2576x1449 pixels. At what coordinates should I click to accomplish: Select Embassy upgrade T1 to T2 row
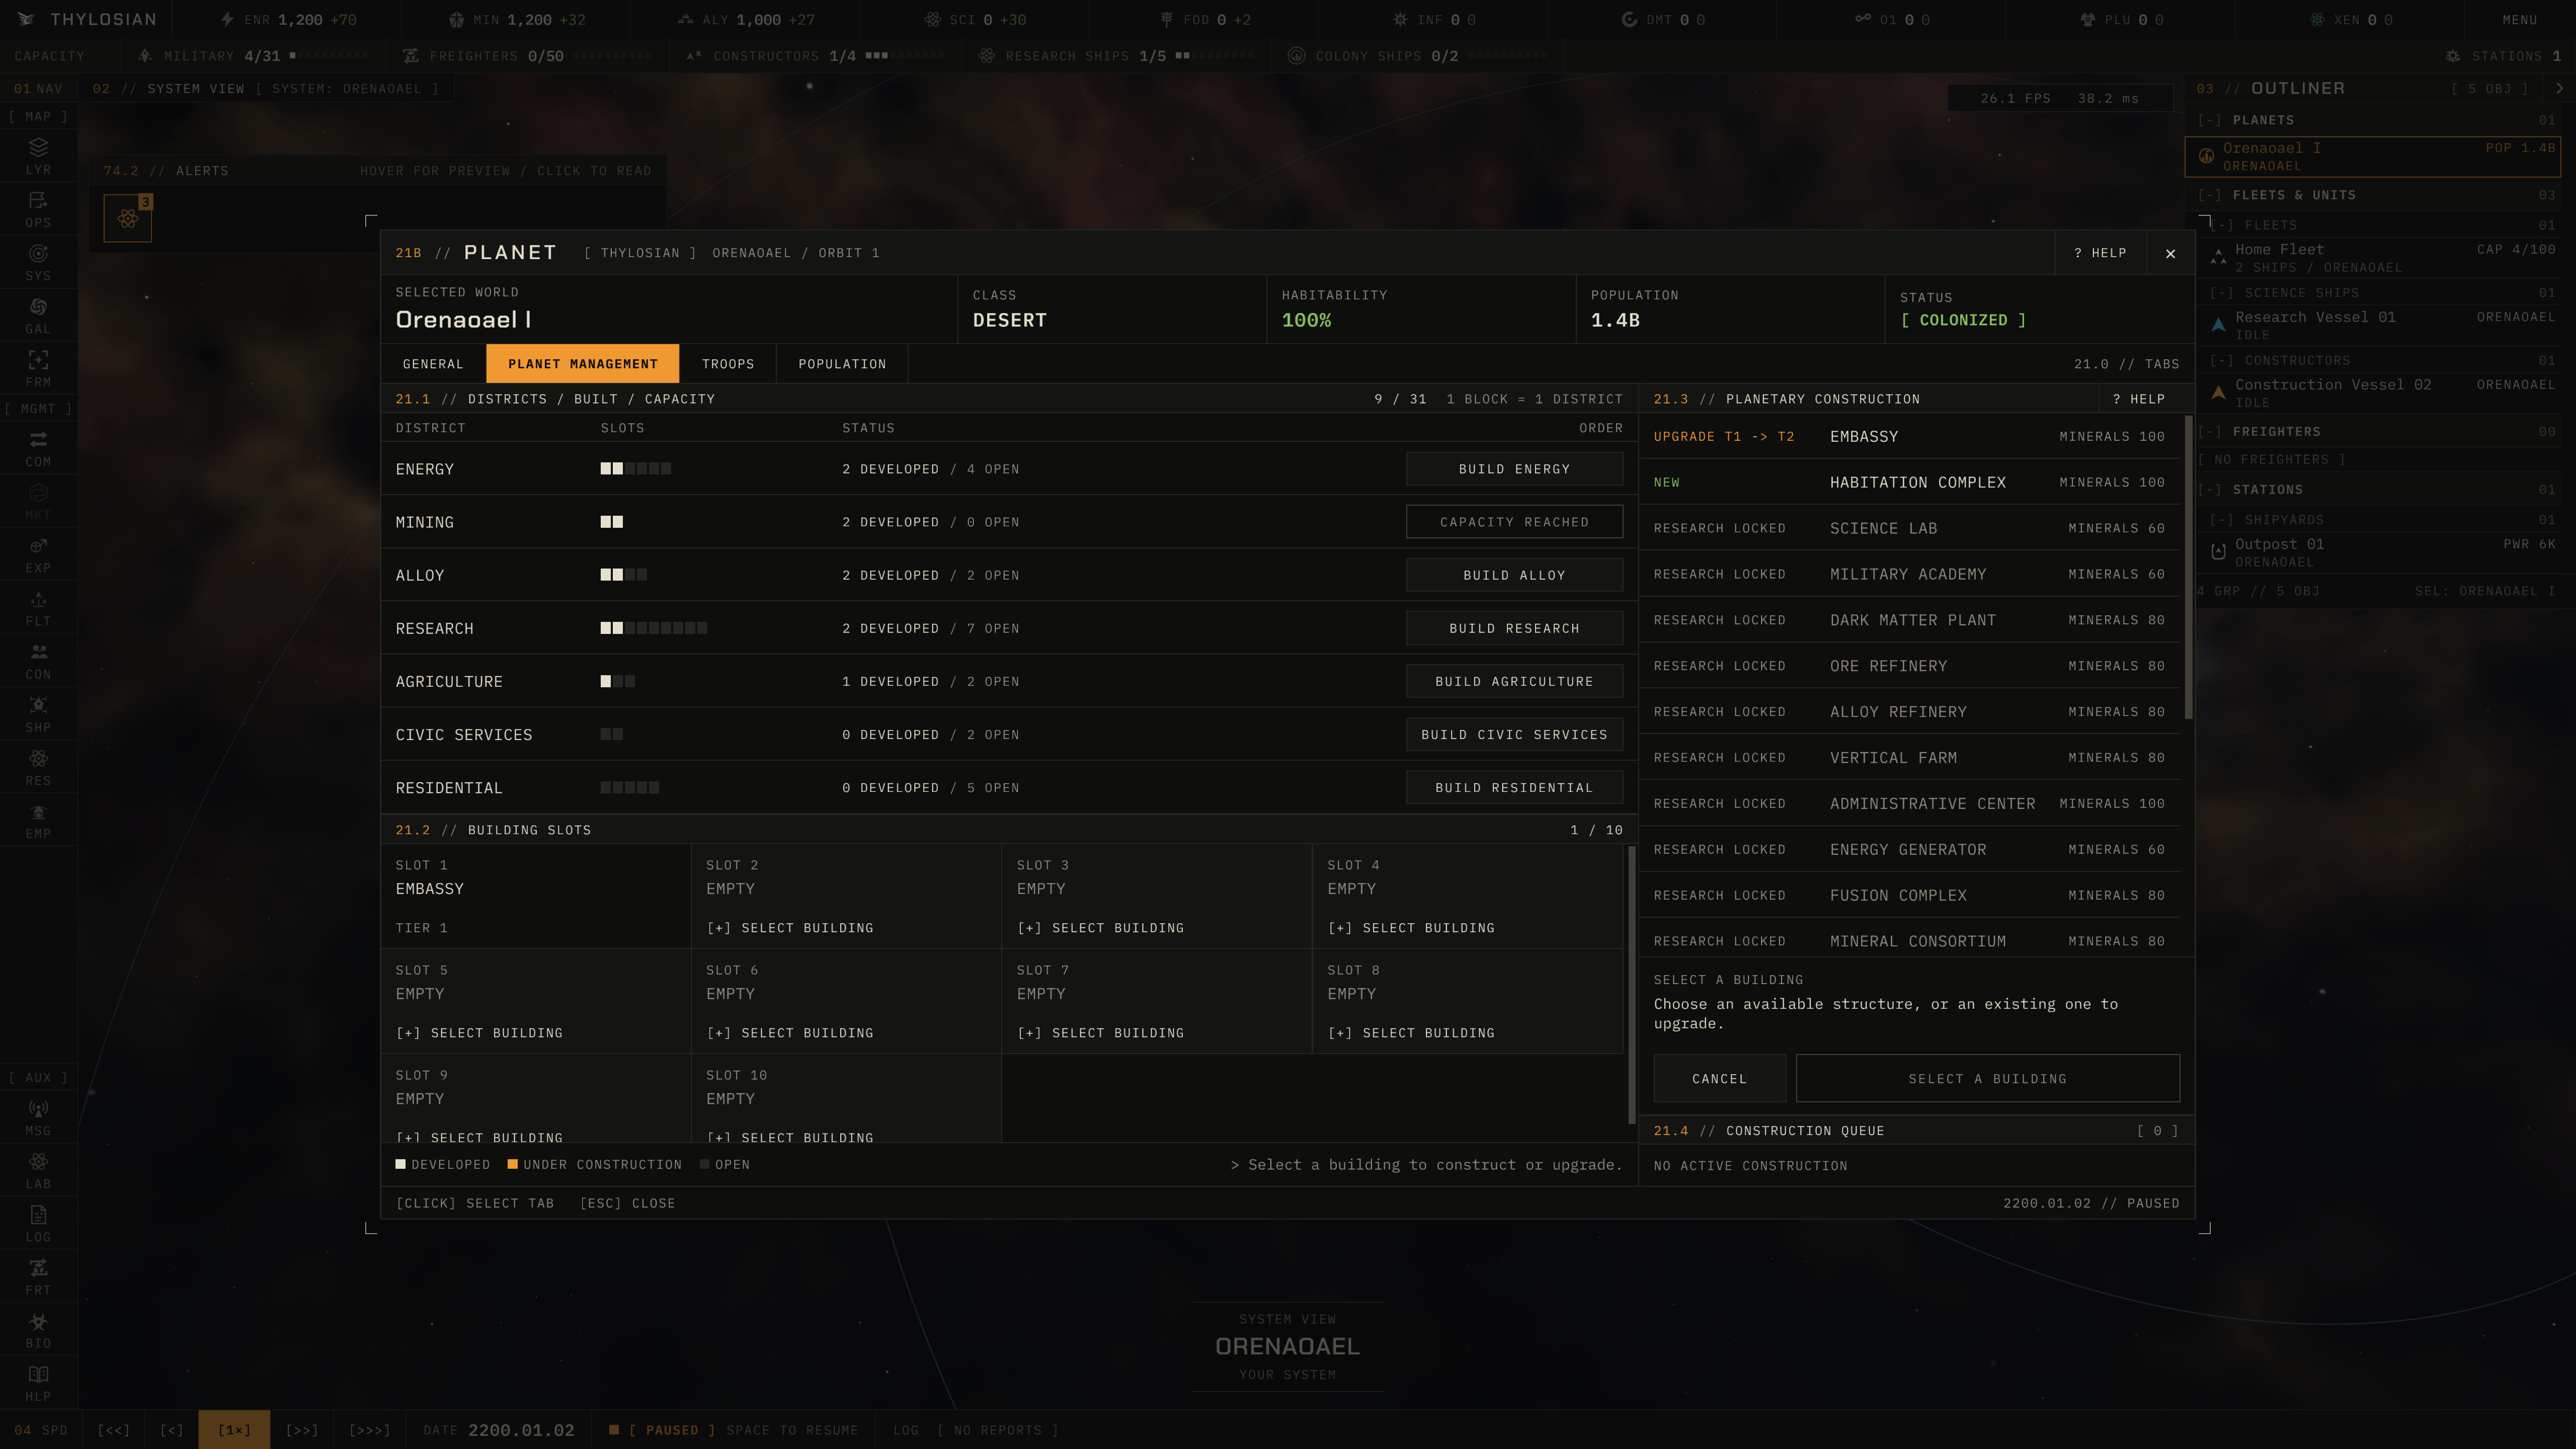point(1909,436)
